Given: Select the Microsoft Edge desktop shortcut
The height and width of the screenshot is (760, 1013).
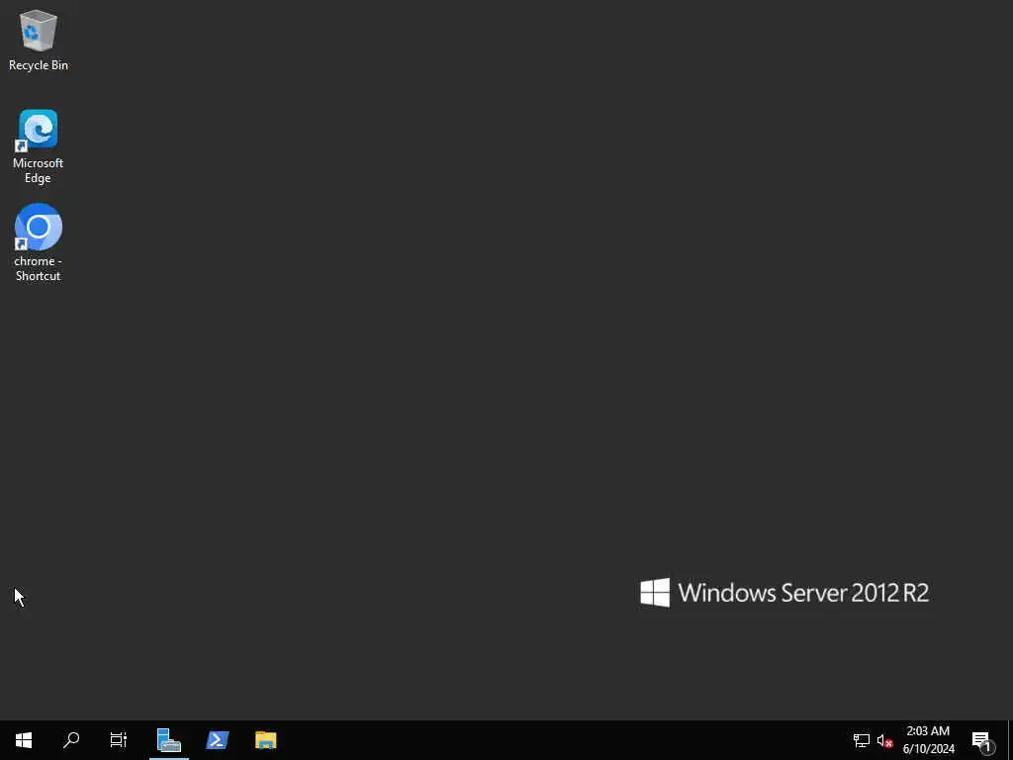Looking at the screenshot, I should coord(39,146).
